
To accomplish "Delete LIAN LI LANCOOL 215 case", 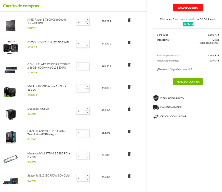I will pyautogui.click(x=129, y=132).
